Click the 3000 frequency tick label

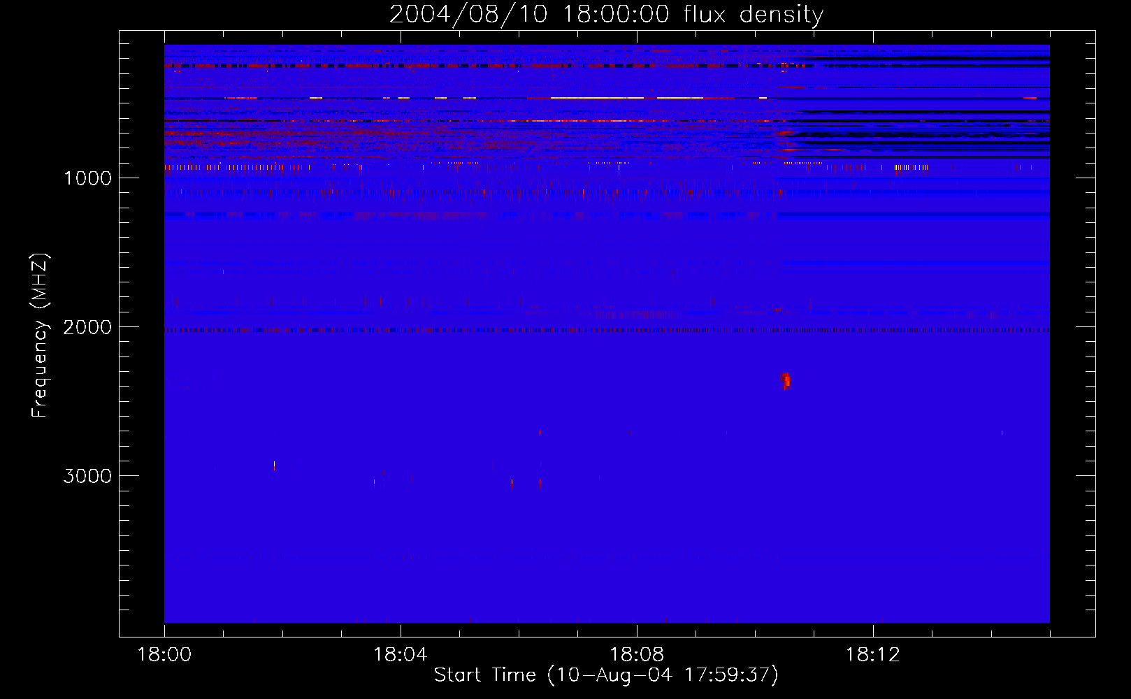click(87, 476)
